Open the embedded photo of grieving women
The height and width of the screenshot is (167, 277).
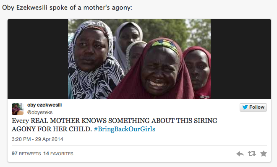139,59
